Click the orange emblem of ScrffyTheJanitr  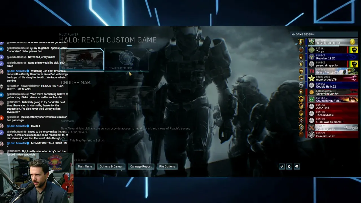click(x=311, y=92)
